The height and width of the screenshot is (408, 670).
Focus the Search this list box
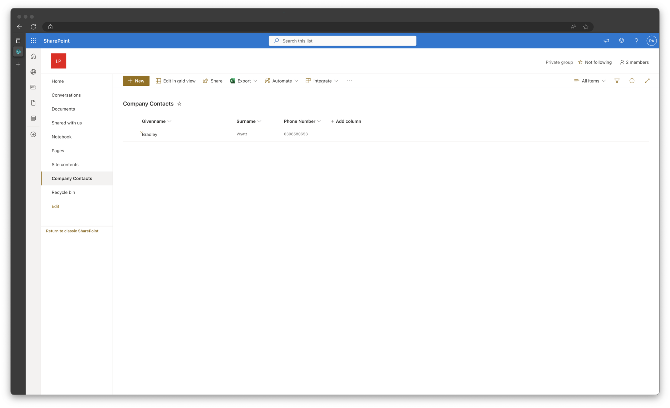point(343,41)
